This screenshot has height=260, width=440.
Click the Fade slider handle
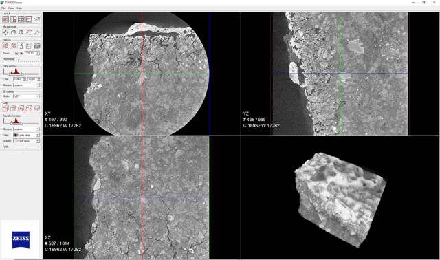[27, 147]
